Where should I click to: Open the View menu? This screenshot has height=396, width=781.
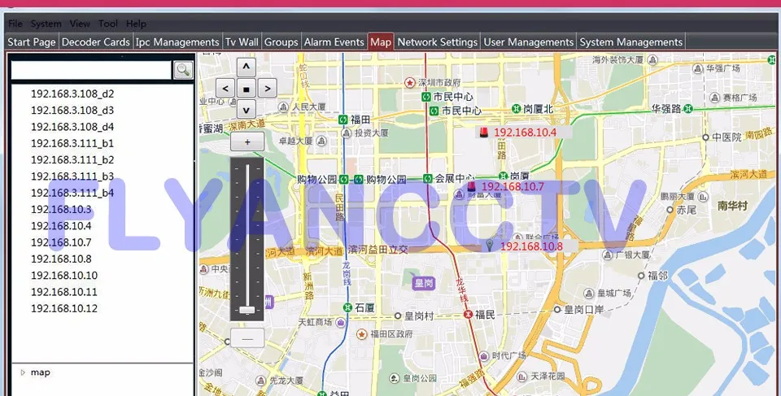(x=80, y=24)
